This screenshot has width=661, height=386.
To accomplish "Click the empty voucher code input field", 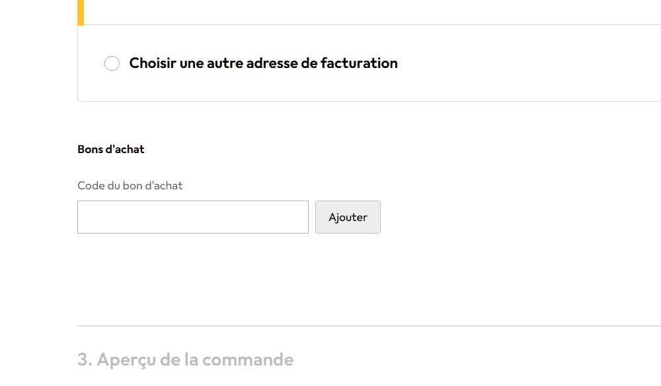I will [x=192, y=216].
